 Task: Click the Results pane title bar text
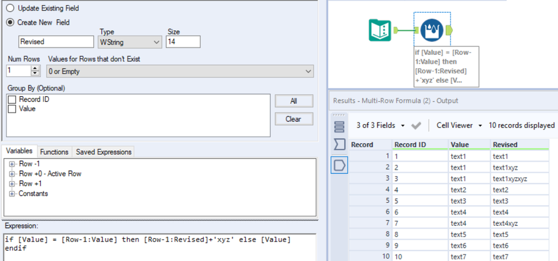[x=395, y=101]
